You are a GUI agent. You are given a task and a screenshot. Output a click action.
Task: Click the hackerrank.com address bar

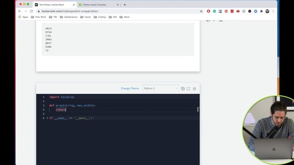(119, 11)
